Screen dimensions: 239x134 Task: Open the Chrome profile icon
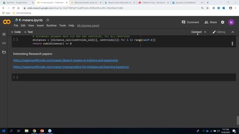(230, 8)
